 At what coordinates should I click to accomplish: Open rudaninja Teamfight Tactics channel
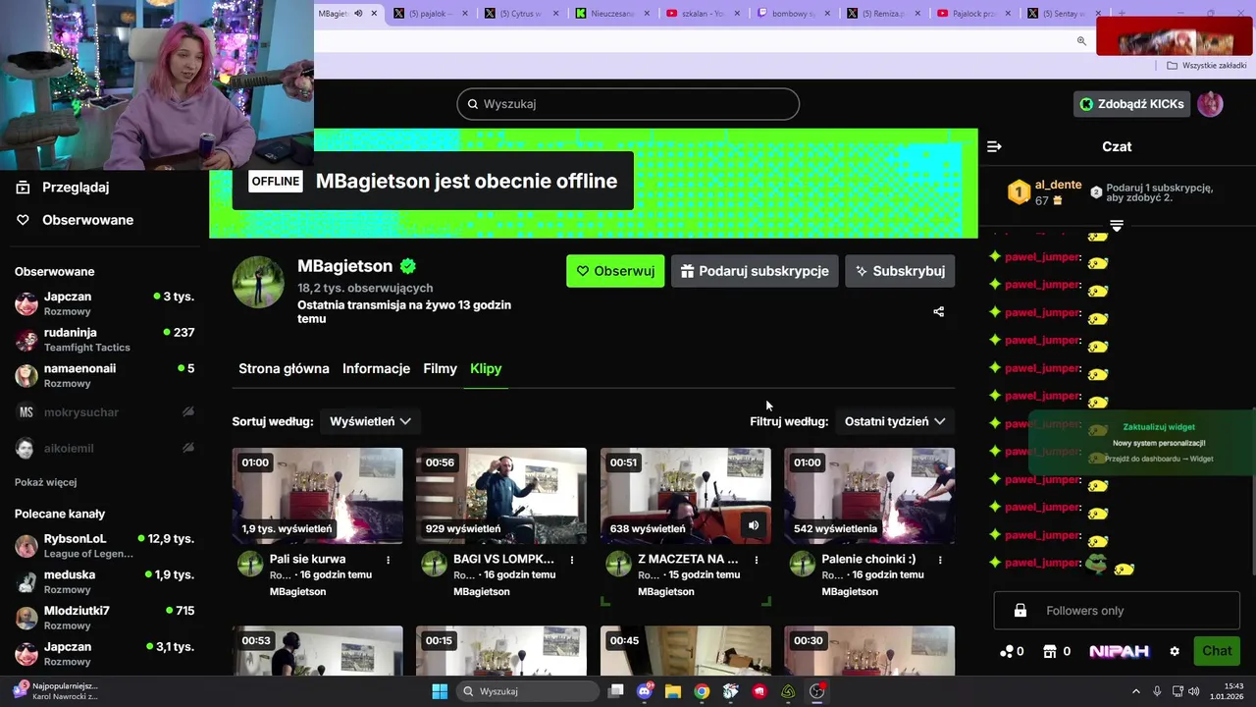(104, 340)
